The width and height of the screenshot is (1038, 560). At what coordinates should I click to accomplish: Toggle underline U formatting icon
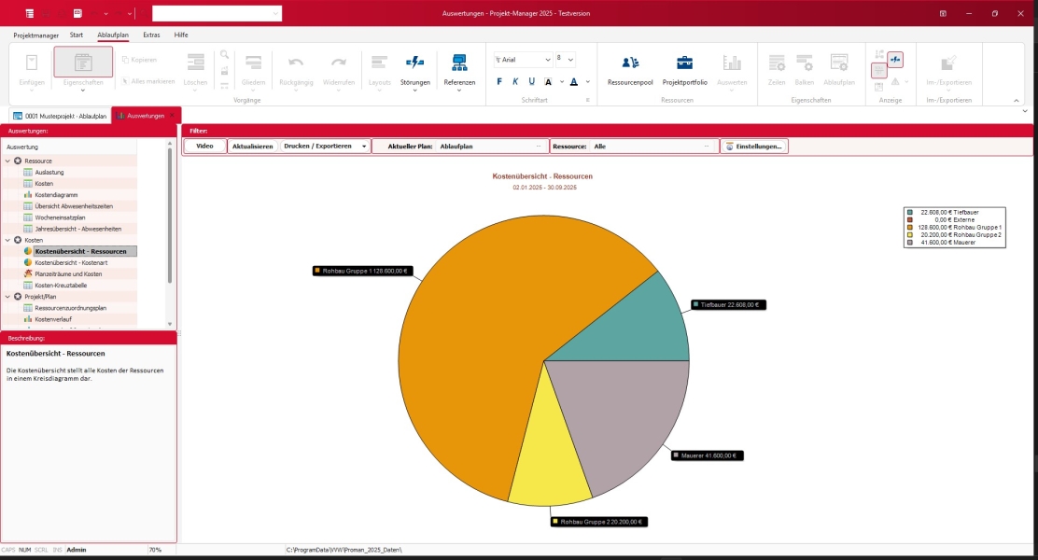pyautogui.click(x=531, y=81)
